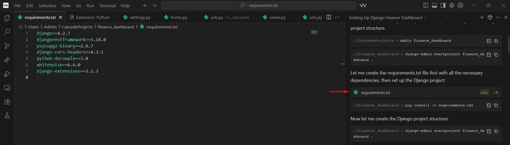Expand Users breadcrumb segment

click(x=33, y=27)
